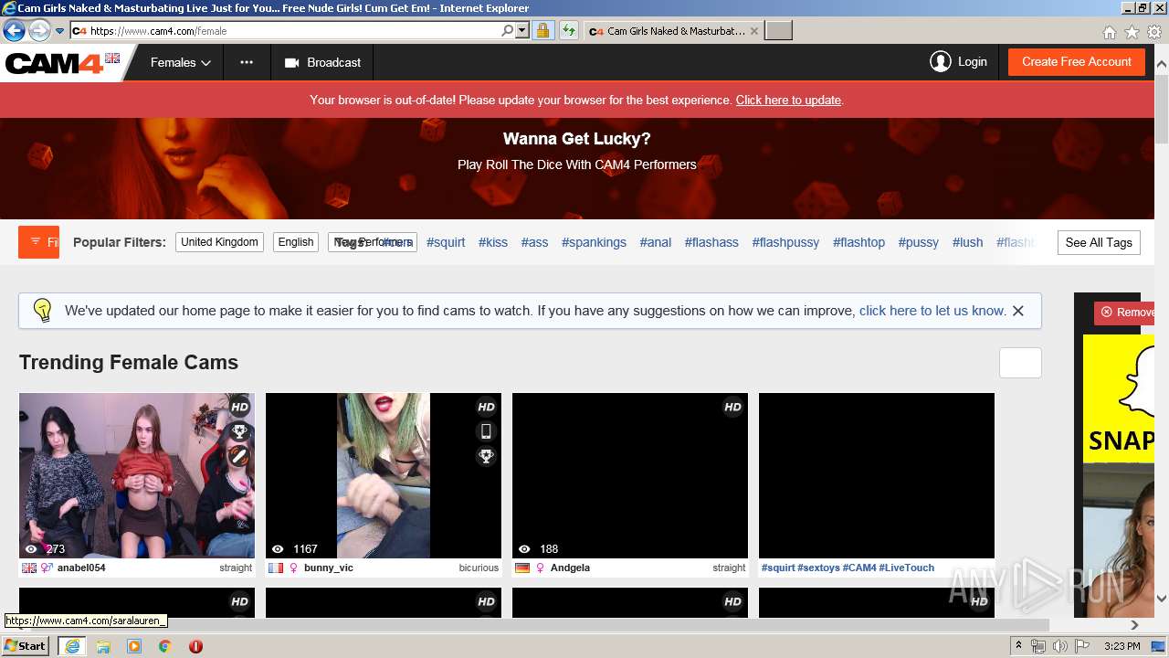Toggle the New Performers filter
1169x658 pixels.
pyautogui.click(x=373, y=242)
